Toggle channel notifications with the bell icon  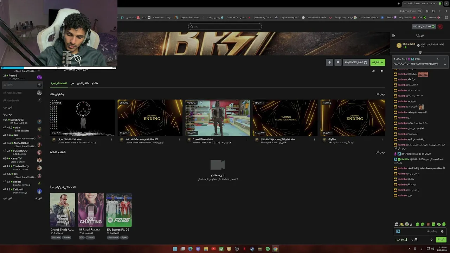[x=329, y=62]
